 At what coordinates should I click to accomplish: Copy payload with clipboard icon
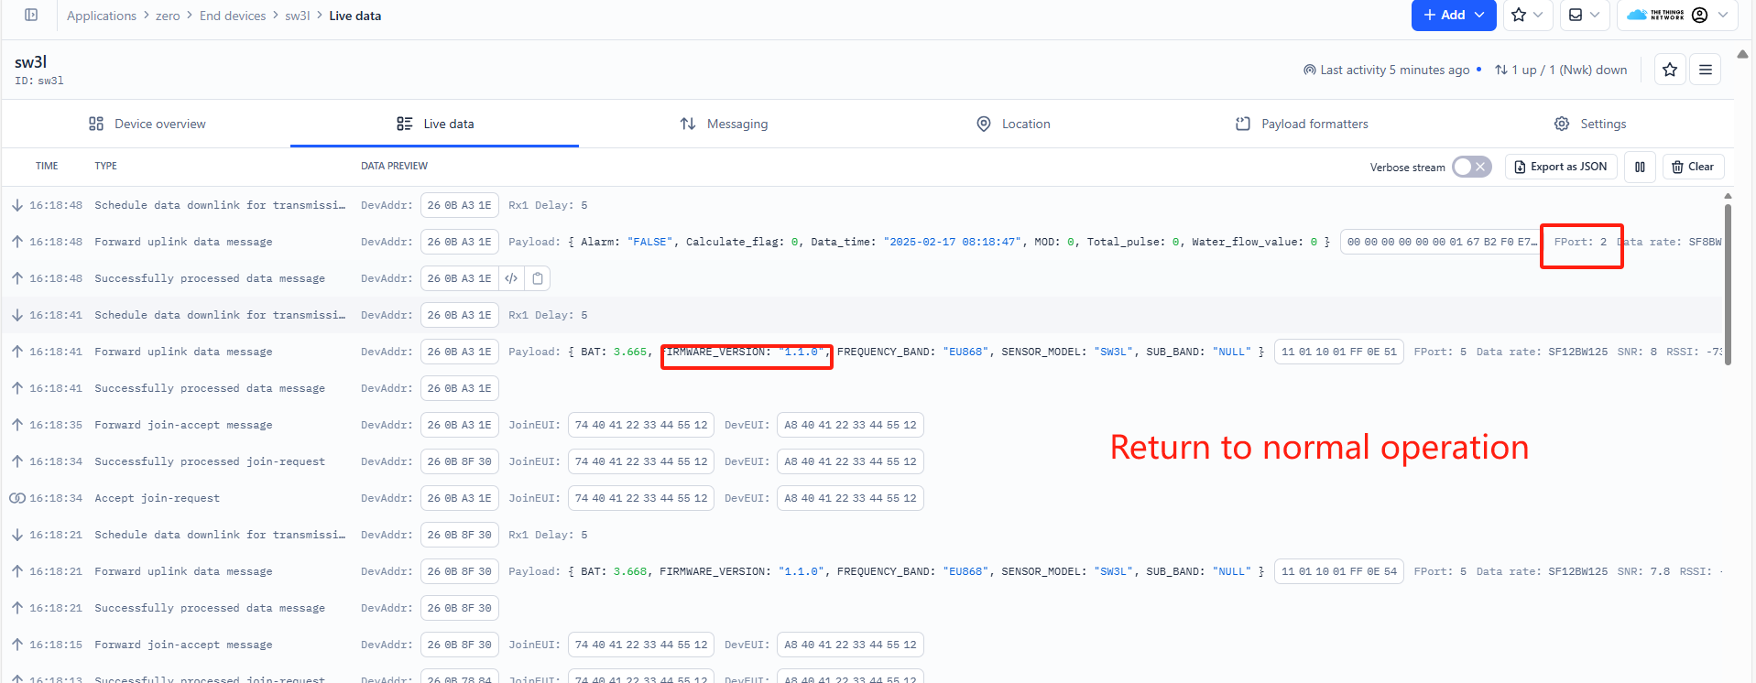pyautogui.click(x=538, y=278)
